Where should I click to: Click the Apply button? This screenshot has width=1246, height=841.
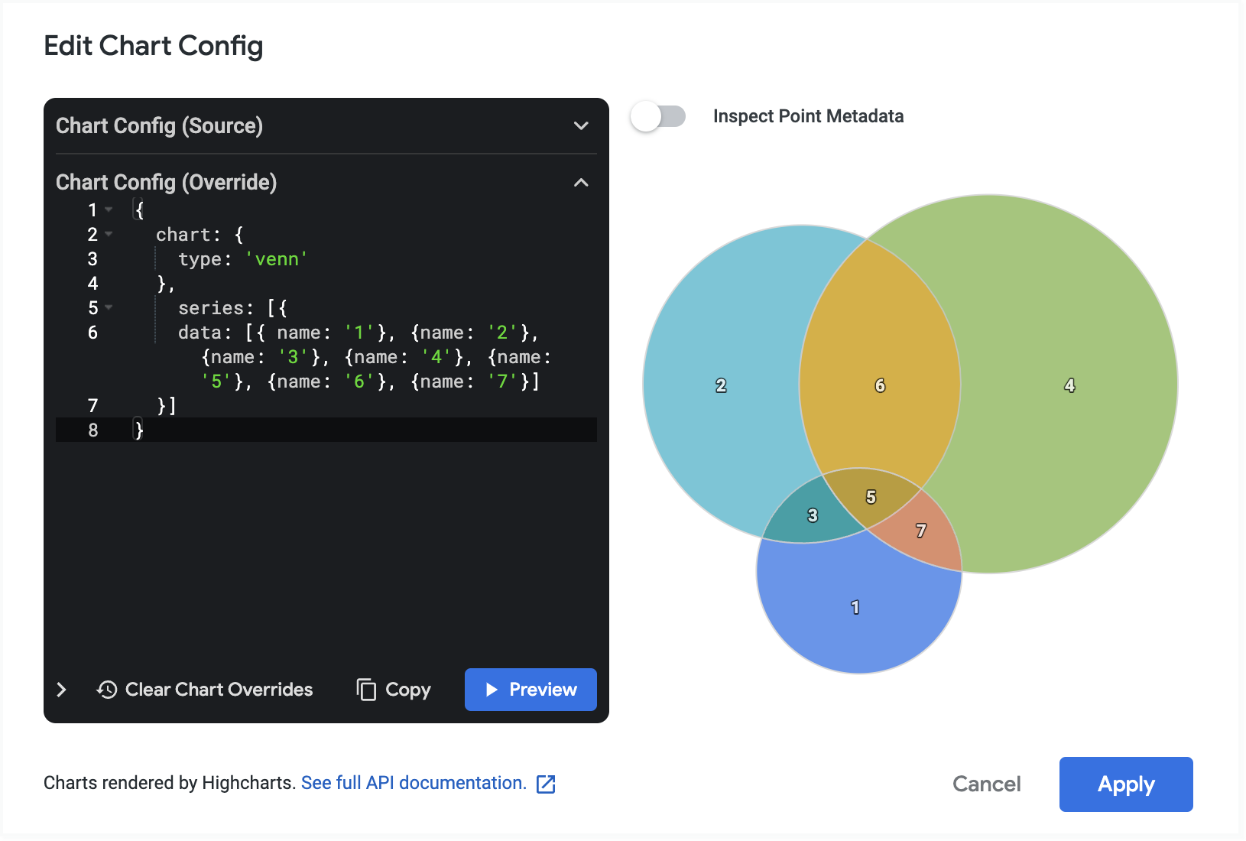point(1125,784)
